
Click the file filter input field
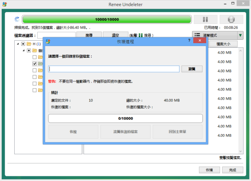click(x=56, y=35)
